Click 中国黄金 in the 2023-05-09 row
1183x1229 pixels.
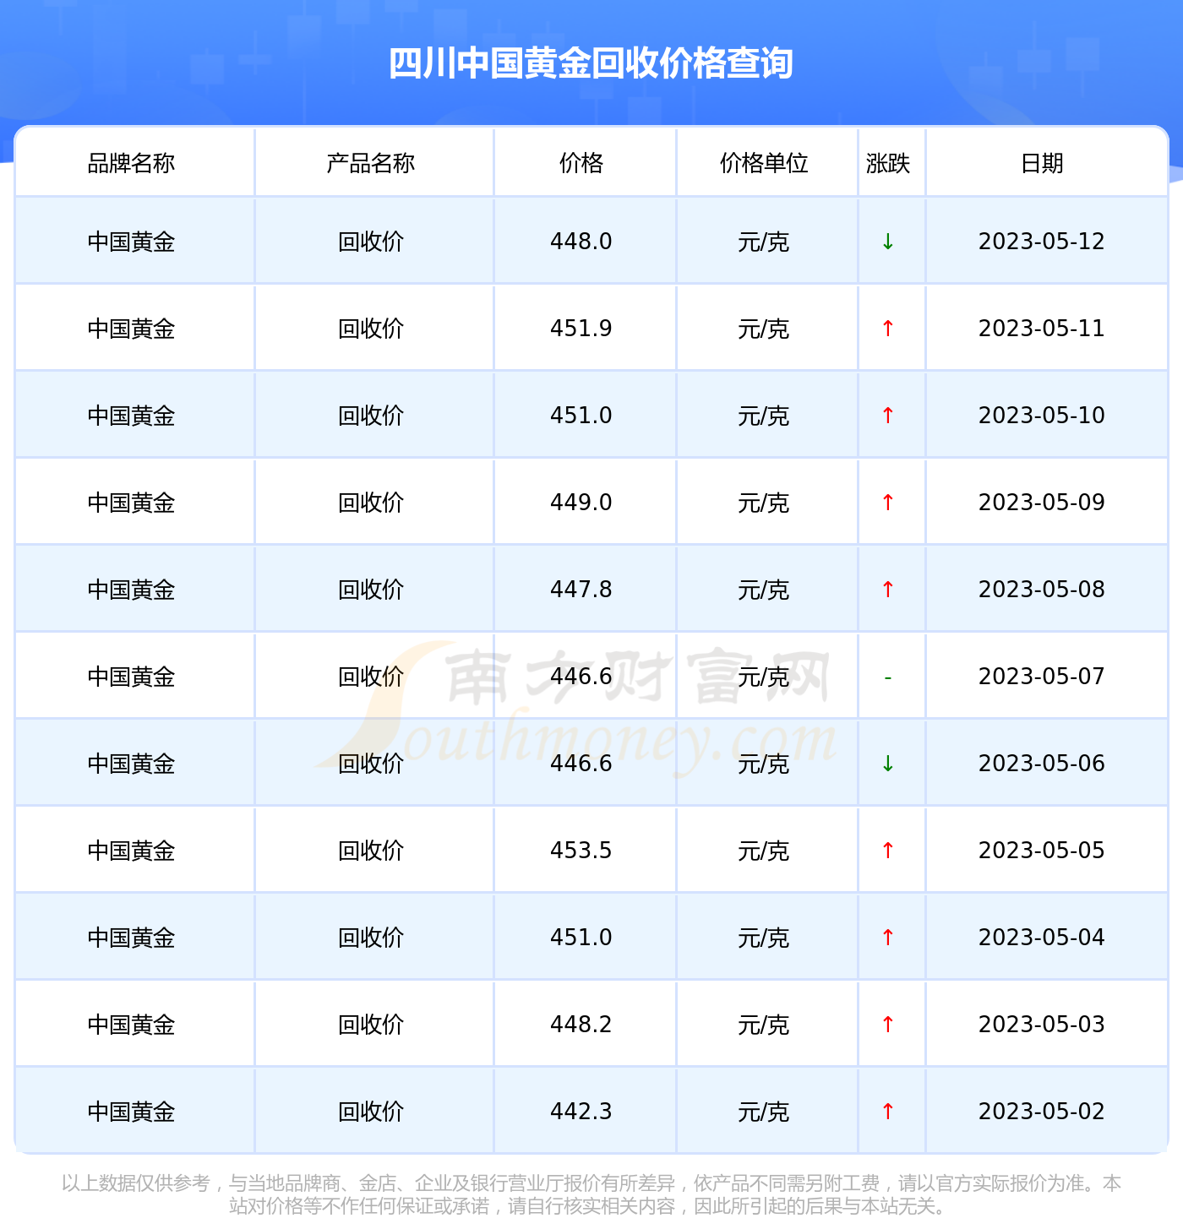coord(131,503)
